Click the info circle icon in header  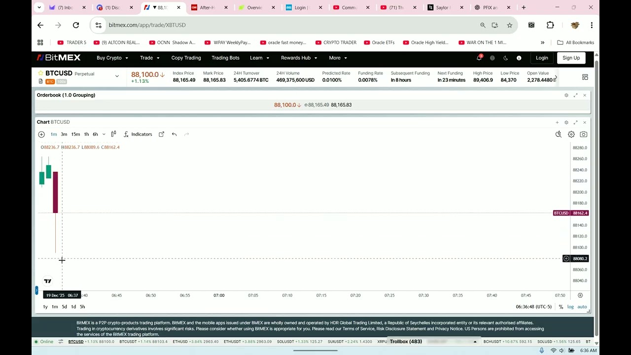pos(519,58)
